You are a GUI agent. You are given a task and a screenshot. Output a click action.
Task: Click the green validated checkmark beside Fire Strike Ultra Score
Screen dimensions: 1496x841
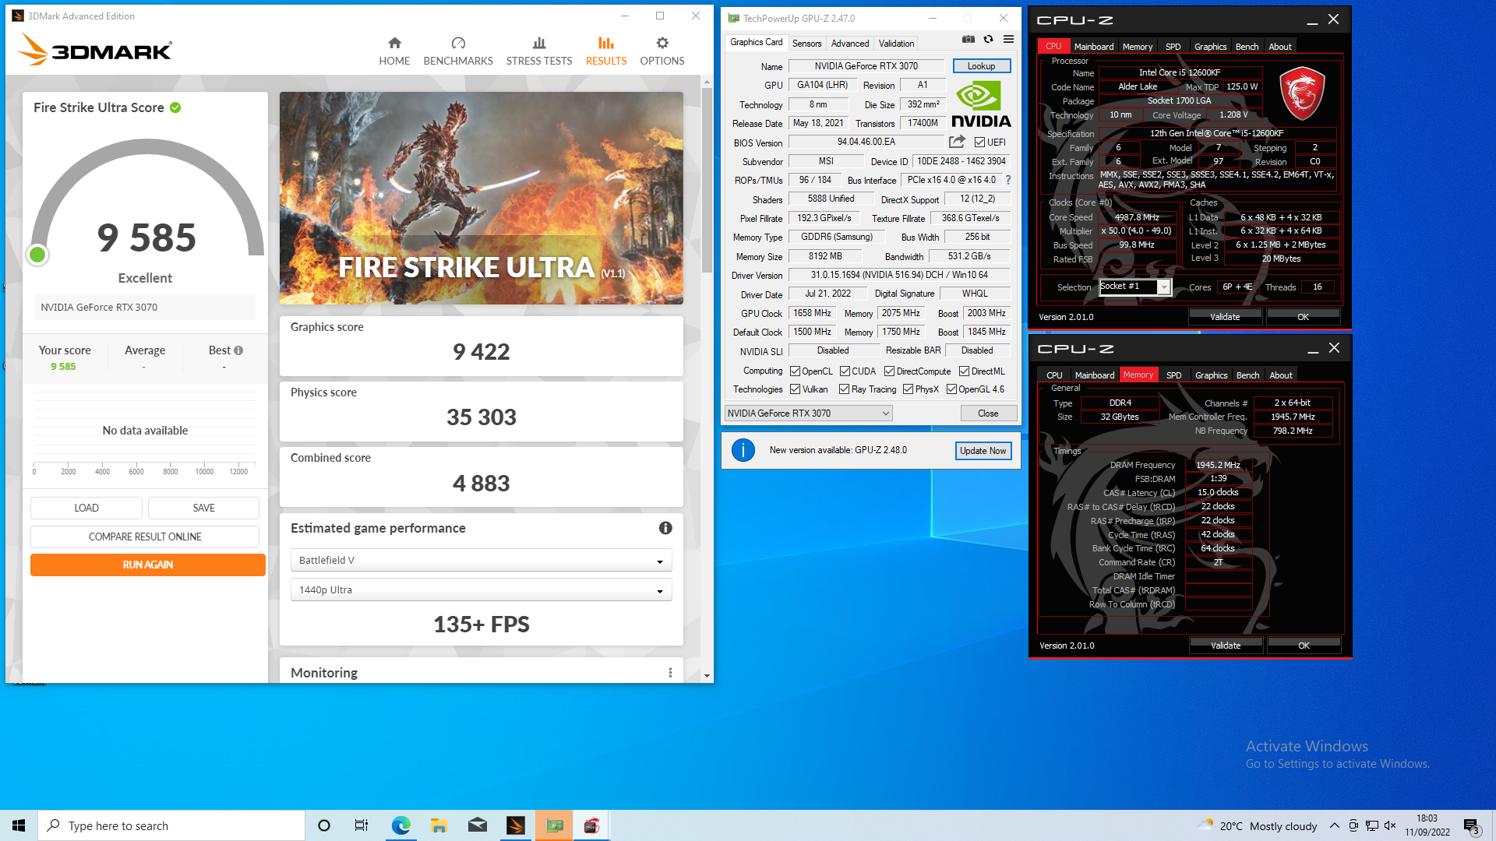point(175,107)
